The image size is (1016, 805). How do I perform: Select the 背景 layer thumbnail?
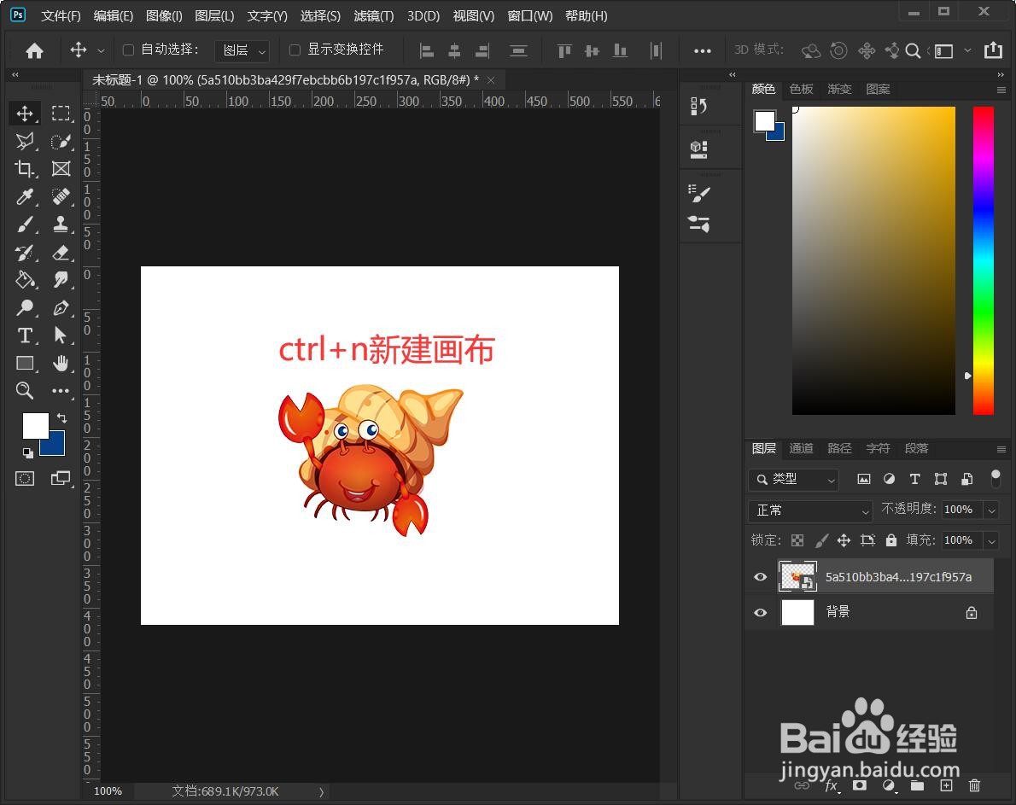pyautogui.click(x=797, y=612)
